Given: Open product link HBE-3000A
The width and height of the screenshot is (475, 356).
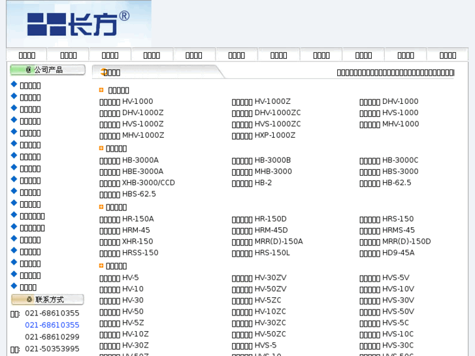Looking at the screenshot, I should pyautogui.click(x=131, y=172).
